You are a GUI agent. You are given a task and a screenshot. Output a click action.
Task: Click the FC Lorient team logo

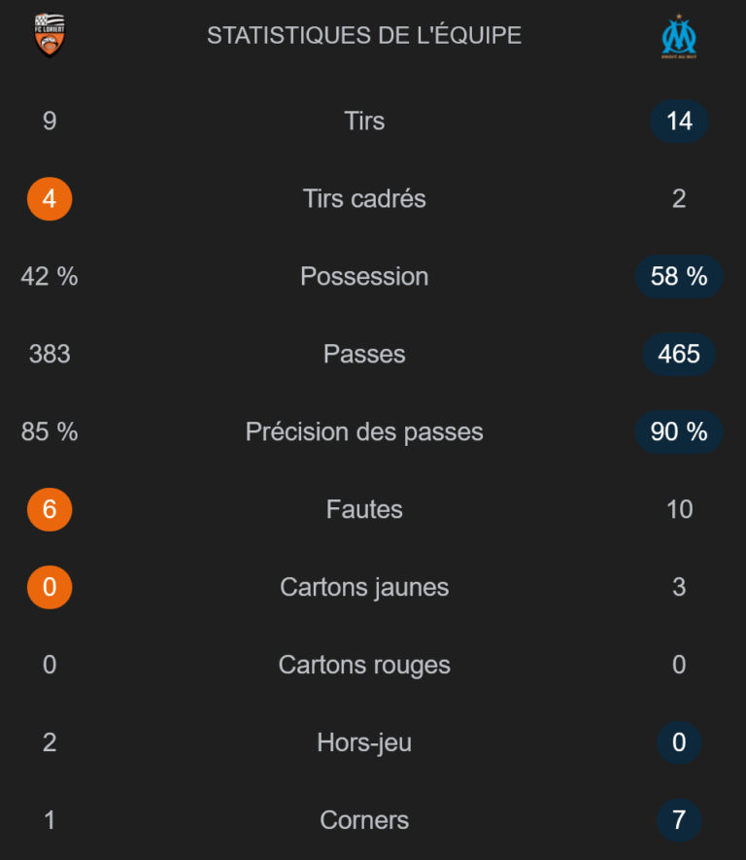click(49, 35)
